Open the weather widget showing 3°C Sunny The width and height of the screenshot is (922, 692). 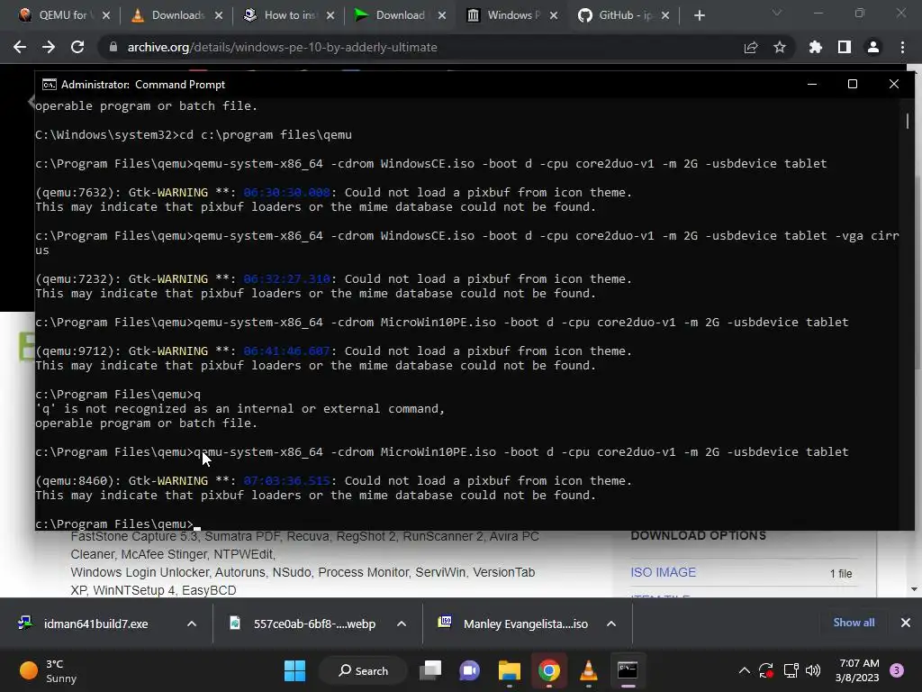50,670
